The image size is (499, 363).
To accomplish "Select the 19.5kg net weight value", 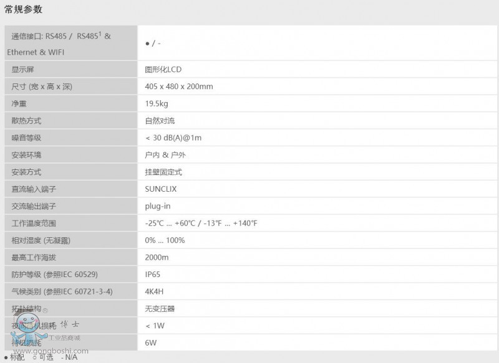I will tap(157, 103).
